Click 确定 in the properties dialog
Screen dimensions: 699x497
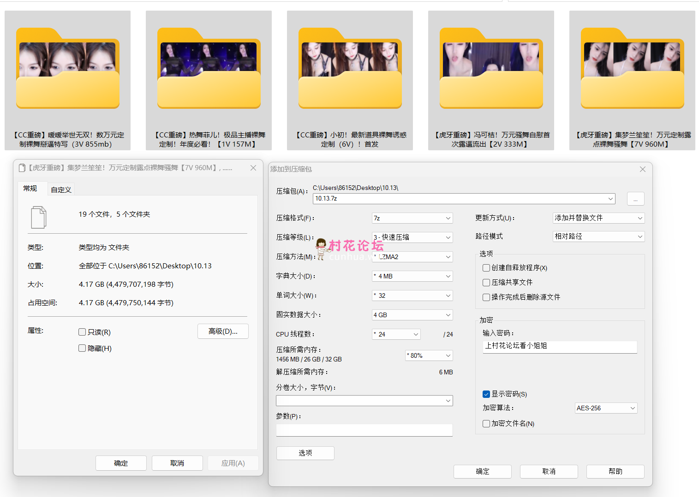[x=121, y=463]
